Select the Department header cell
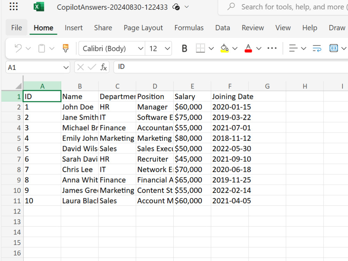348x261 pixels. tap(117, 96)
